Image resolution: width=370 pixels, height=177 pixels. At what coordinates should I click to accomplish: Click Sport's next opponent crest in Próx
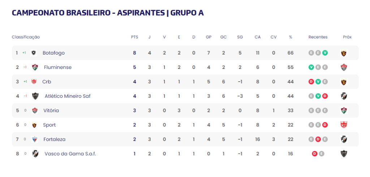click(344, 125)
